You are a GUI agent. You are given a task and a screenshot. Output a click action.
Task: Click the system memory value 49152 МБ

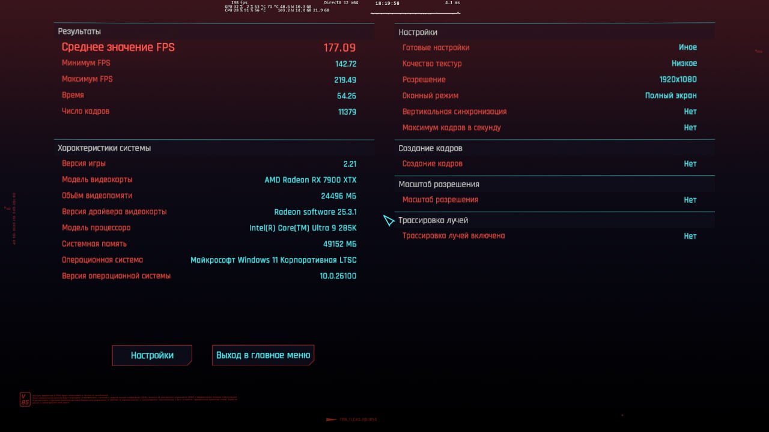coord(340,244)
